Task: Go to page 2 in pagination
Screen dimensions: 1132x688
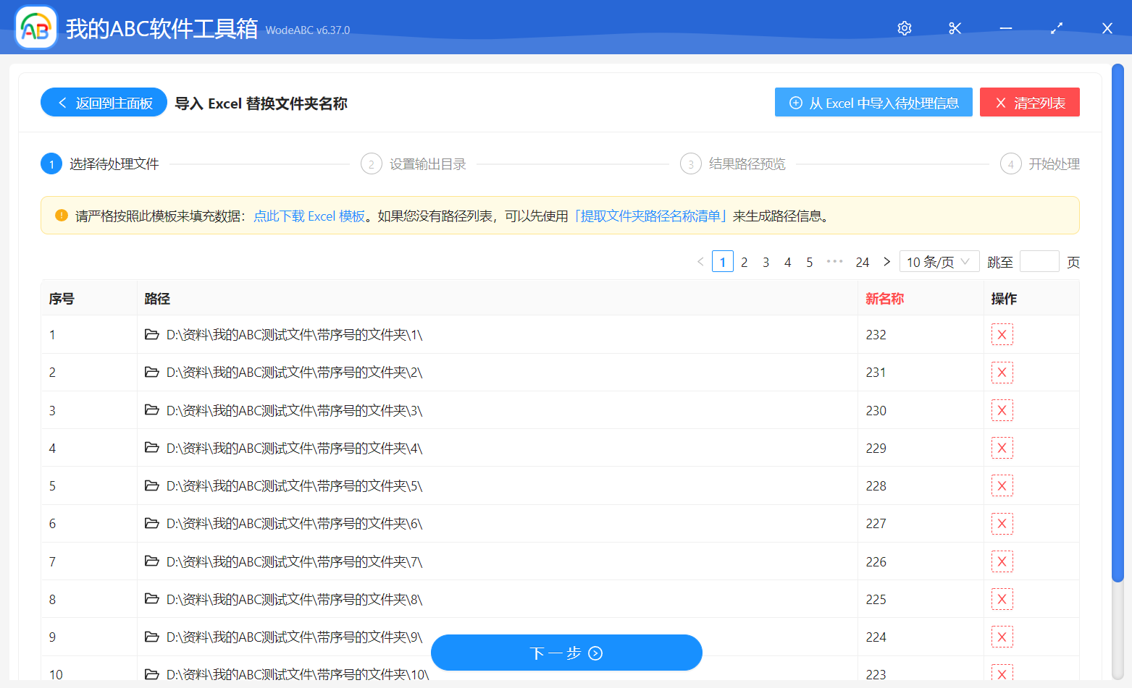Action: 744,262
